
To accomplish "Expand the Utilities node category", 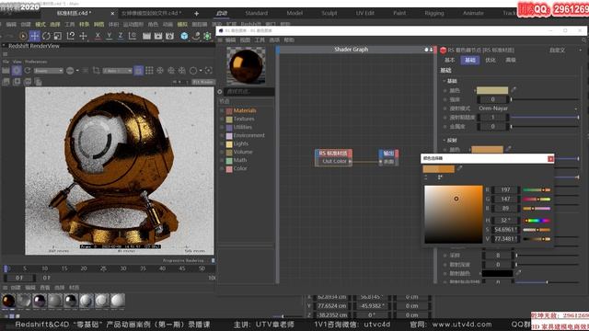I will [222, 127].
